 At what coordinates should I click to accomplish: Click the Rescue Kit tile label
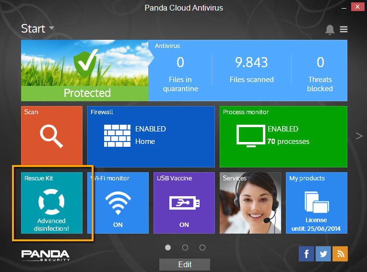pyautogui.click(x=39, y=178)
